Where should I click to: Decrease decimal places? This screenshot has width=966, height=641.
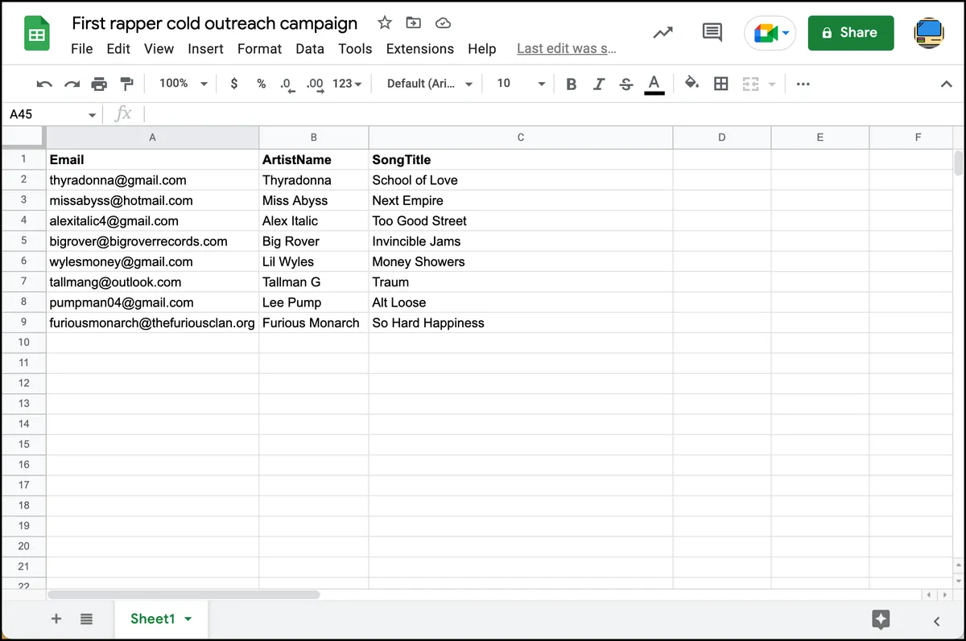[x=287, y=84]
